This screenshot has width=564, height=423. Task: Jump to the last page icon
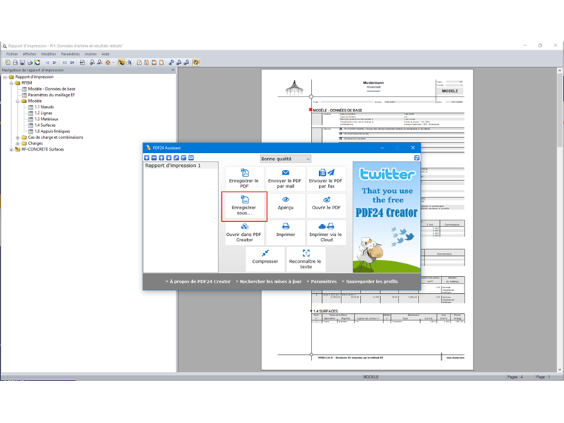coord(72,62)
